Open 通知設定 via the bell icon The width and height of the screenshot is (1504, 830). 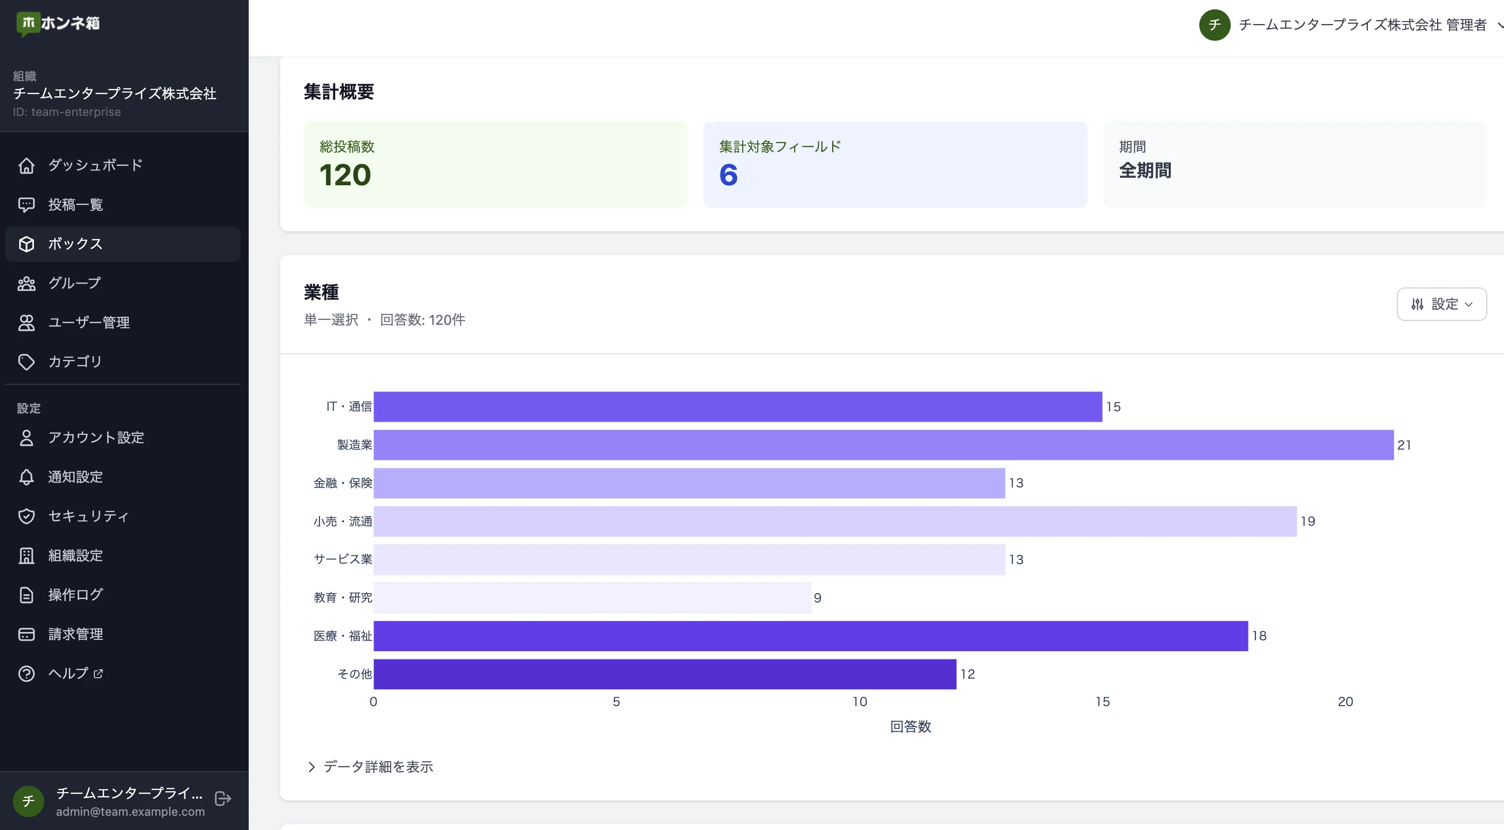tap(27, 477)
